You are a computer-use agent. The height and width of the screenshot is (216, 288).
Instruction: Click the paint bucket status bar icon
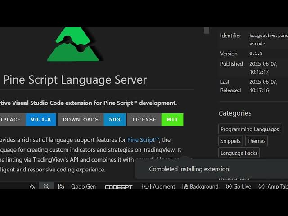coord(32,186)
